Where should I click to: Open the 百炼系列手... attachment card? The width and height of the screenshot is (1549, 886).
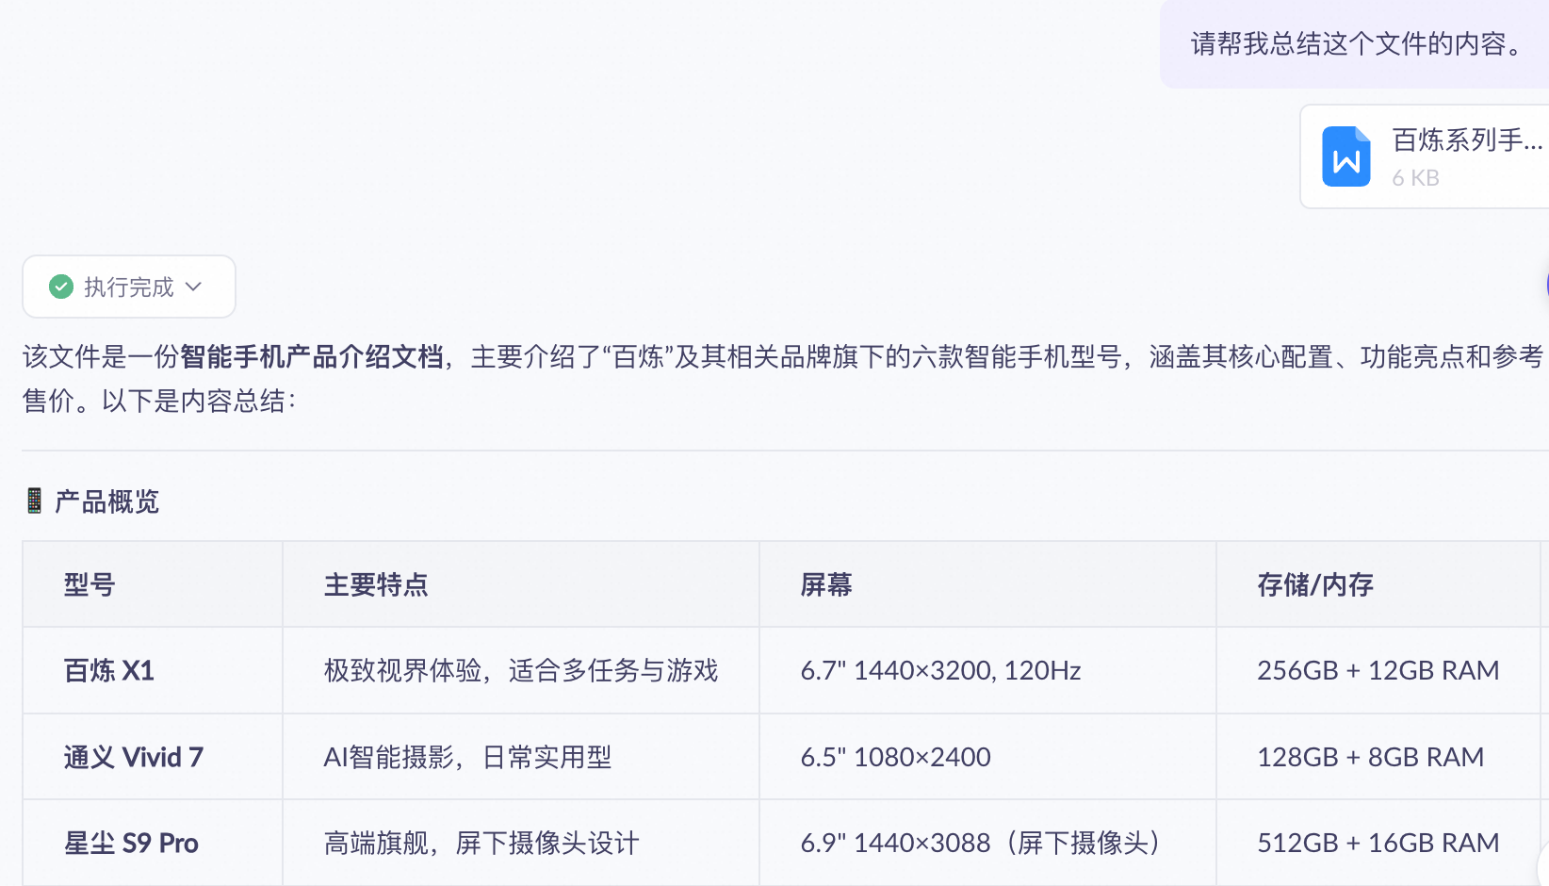[x=1425, y=156]
